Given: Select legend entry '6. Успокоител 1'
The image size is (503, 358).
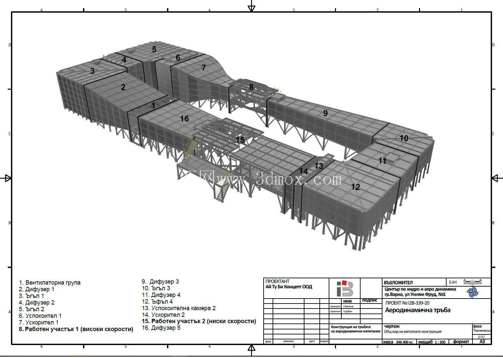Looking at the screenshot, I should 40,316.
